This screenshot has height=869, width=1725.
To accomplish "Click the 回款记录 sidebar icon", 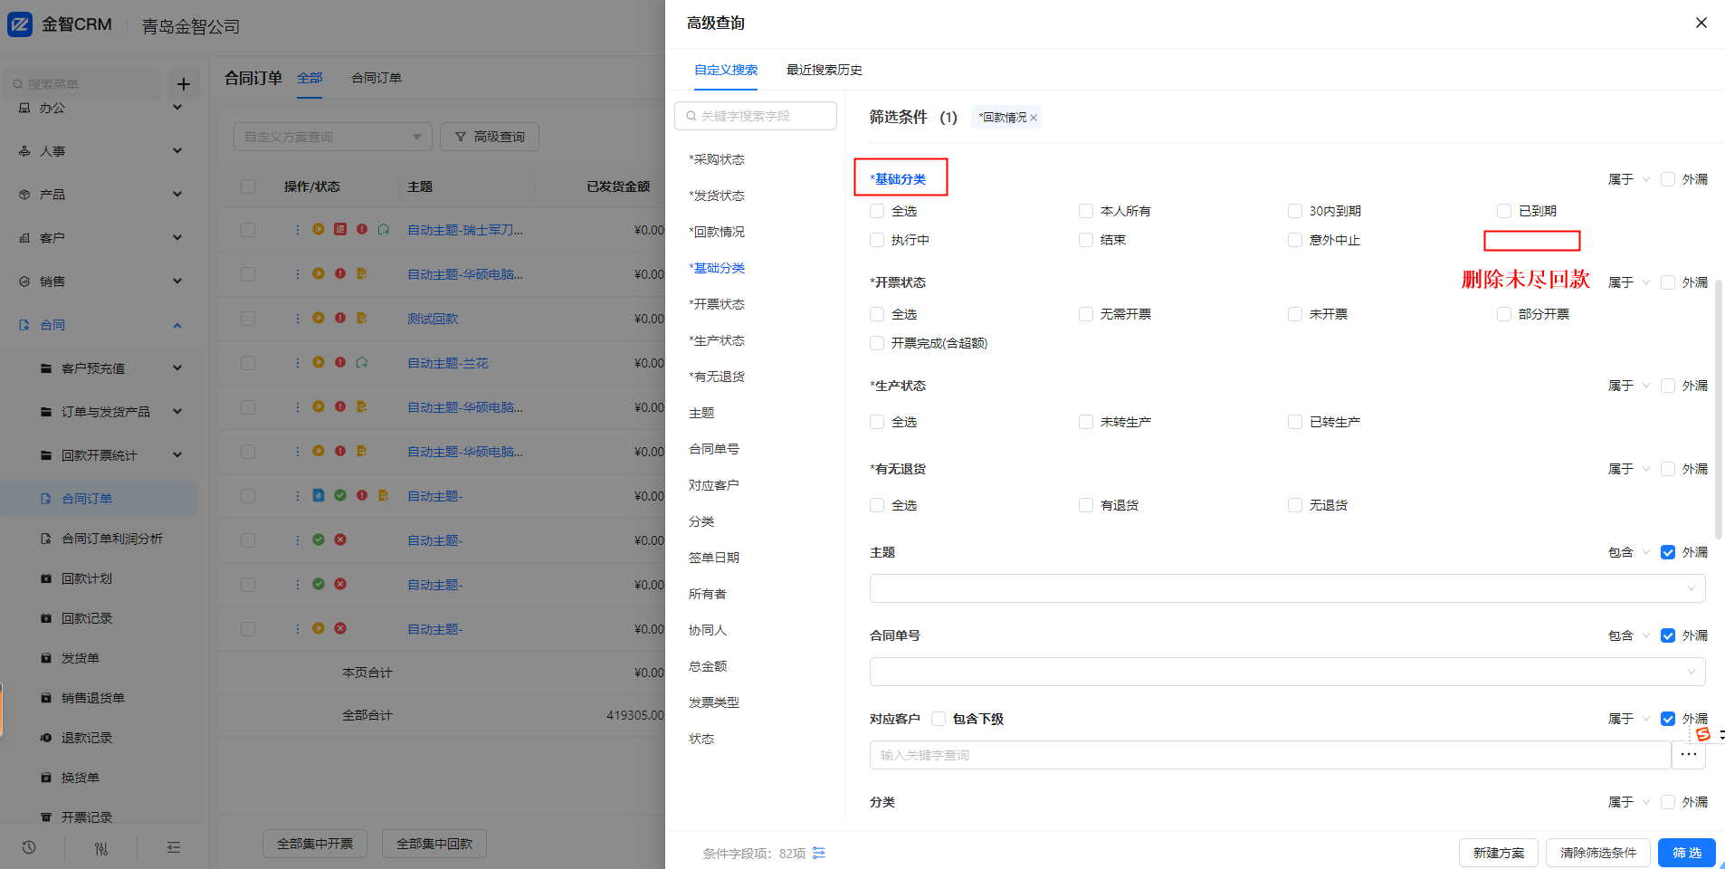I will click(x=46, y=618).
